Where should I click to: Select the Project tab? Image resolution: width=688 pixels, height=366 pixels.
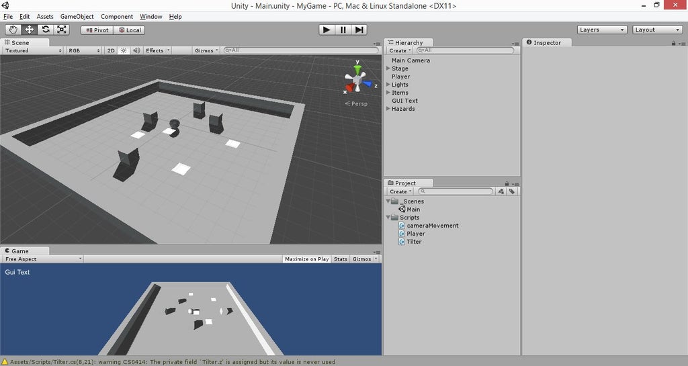(x=408, y=183)
